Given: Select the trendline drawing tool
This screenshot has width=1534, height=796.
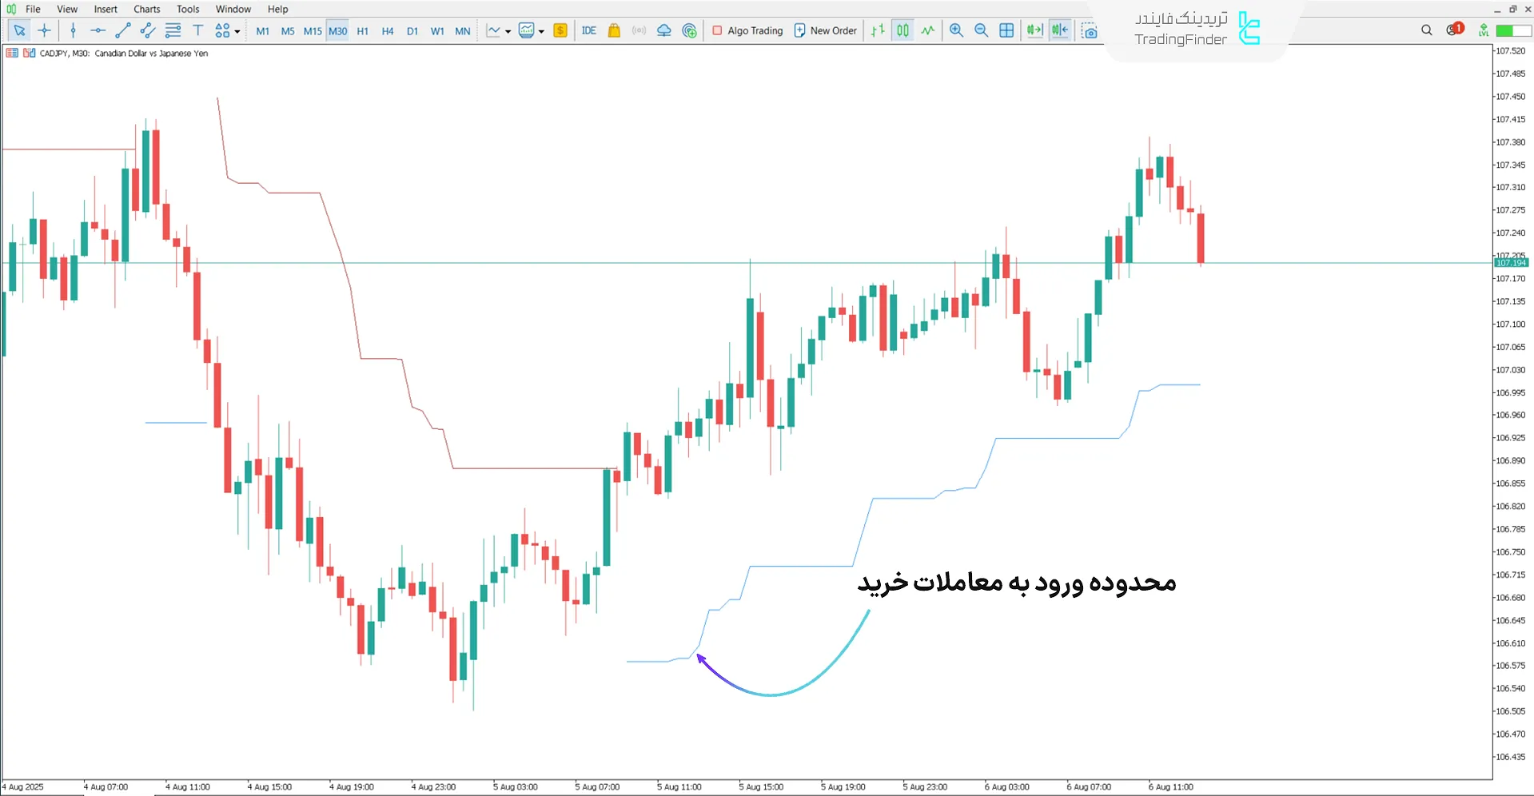Looking at the screenshot, I should (122, 30).
